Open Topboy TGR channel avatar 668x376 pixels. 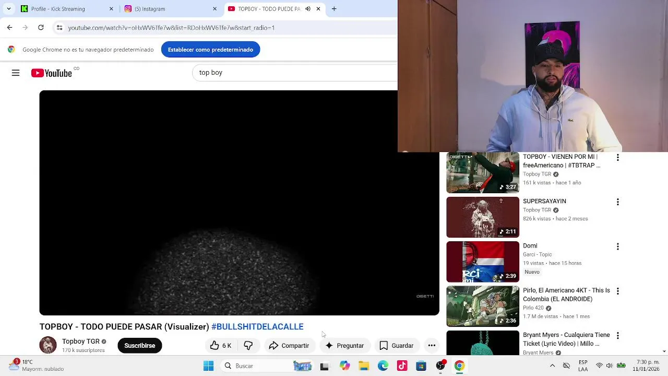coord(48,345)
